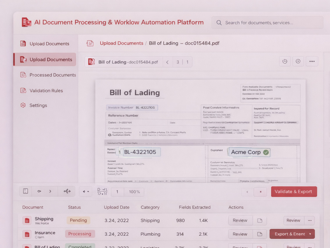Click the Validate & Export button
This screenshot has height=248, width=330.
click(294, 191)
